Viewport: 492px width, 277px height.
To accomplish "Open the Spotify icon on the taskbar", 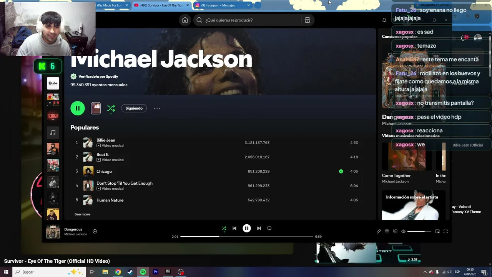I will [x=143, y=272].
